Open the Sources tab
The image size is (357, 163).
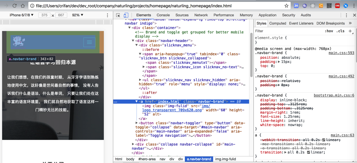click(x=182, y=15)
